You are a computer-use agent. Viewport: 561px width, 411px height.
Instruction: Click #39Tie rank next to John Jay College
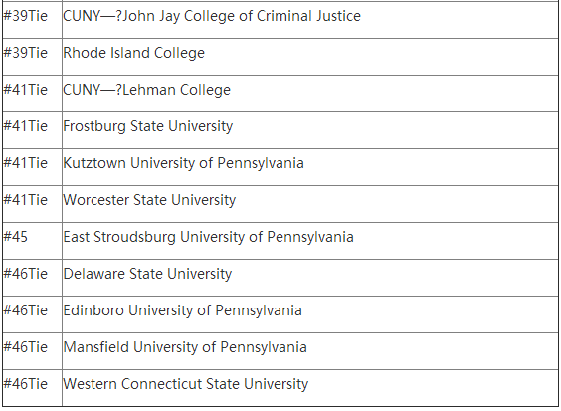coord(26,16)
